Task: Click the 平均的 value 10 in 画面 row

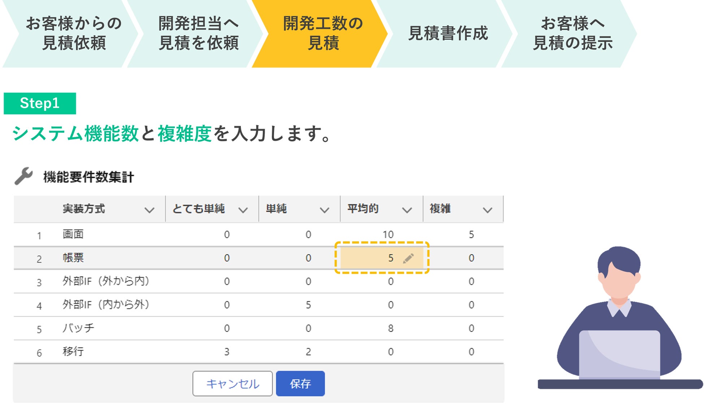Action: [388, 234]
